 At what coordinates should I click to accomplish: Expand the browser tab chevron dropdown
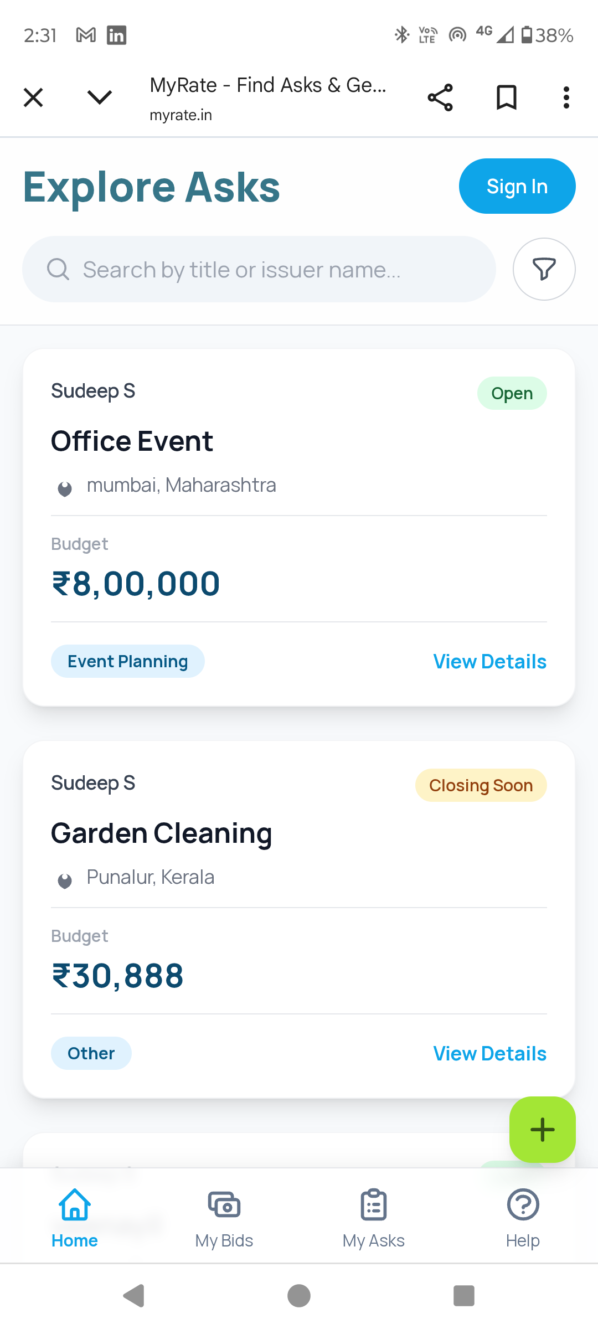tap(100, 97)
